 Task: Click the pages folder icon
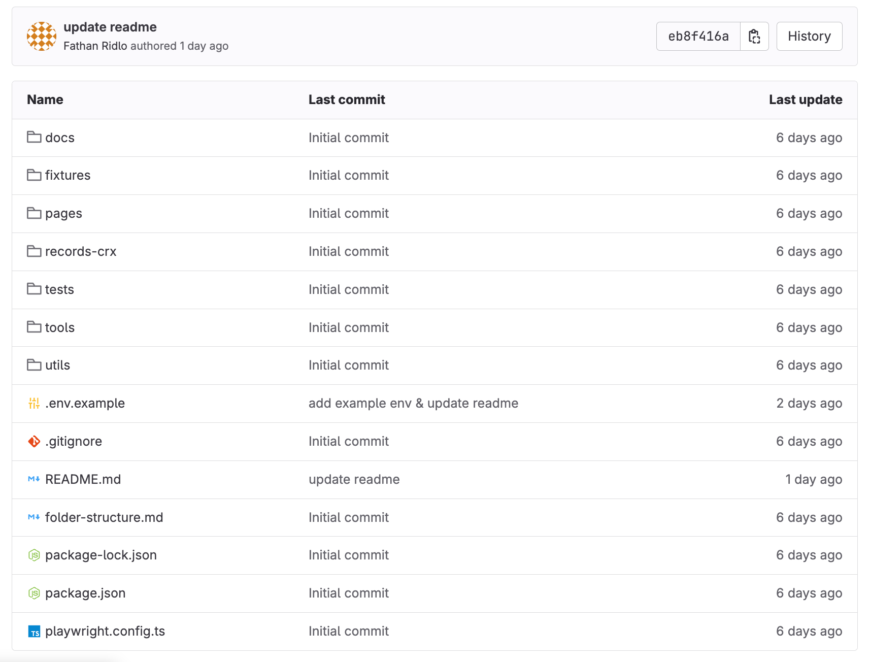point(34,213)
